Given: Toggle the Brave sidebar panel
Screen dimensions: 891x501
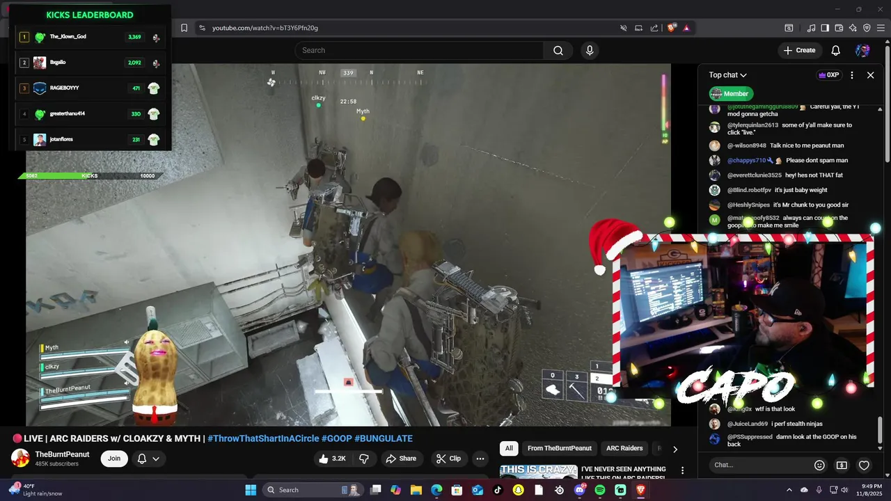Looking at the screenshot, I should (x=825, y=28).
